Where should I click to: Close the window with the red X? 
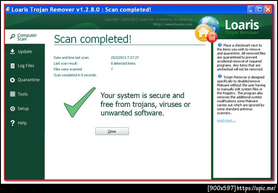point(268,9)
